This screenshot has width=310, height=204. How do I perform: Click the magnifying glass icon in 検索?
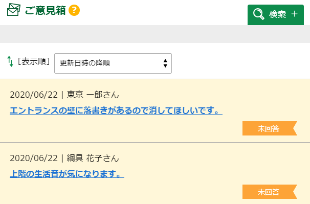pyautogui.click(x=259, y=14)
